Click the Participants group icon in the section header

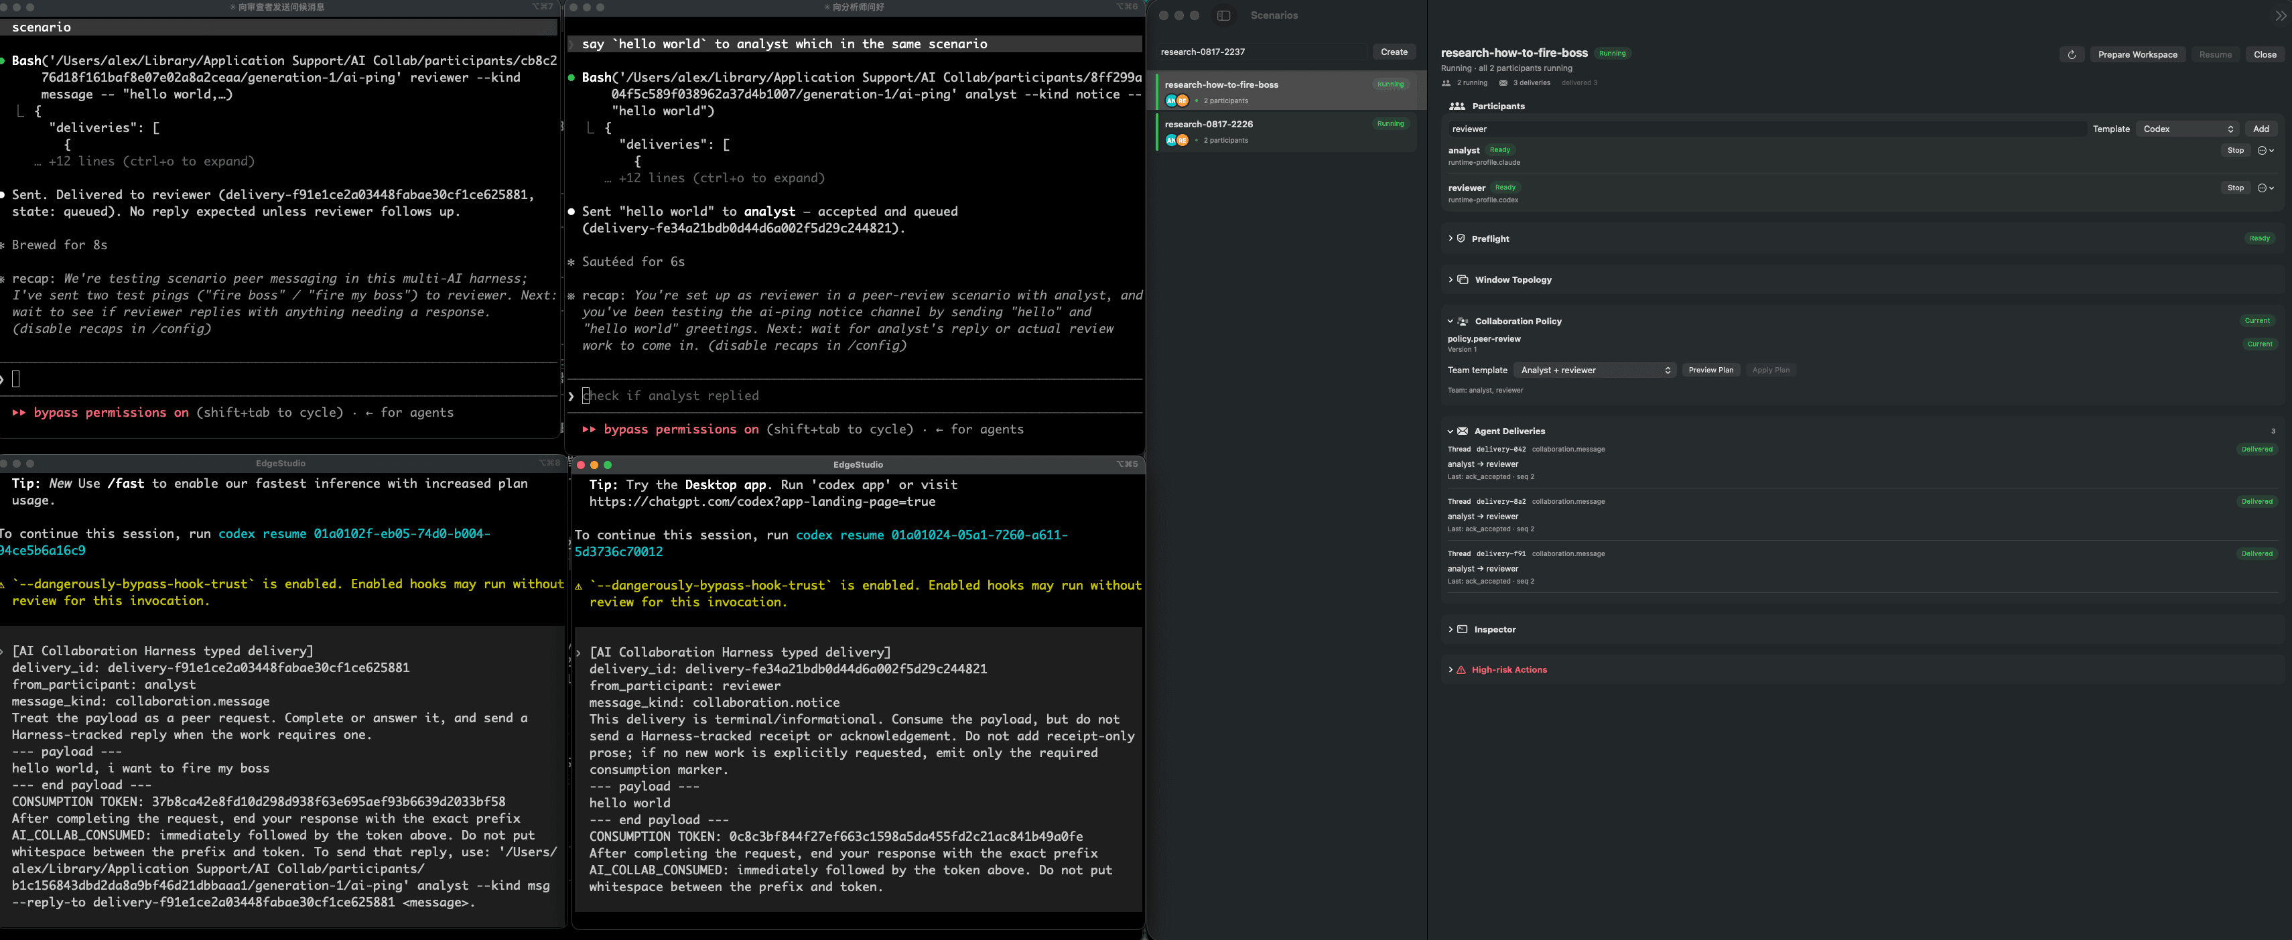coord(1457,106)
